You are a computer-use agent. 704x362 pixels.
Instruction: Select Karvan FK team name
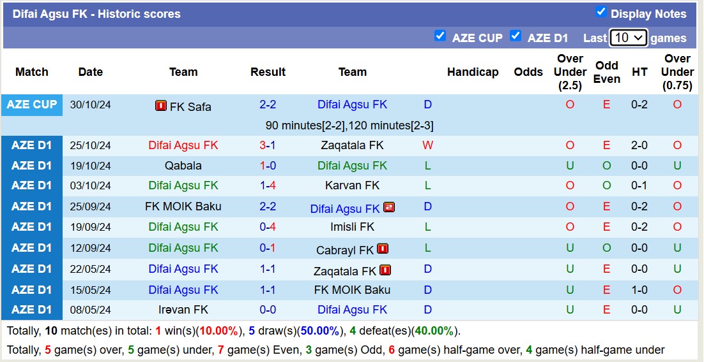click(353, 185)
